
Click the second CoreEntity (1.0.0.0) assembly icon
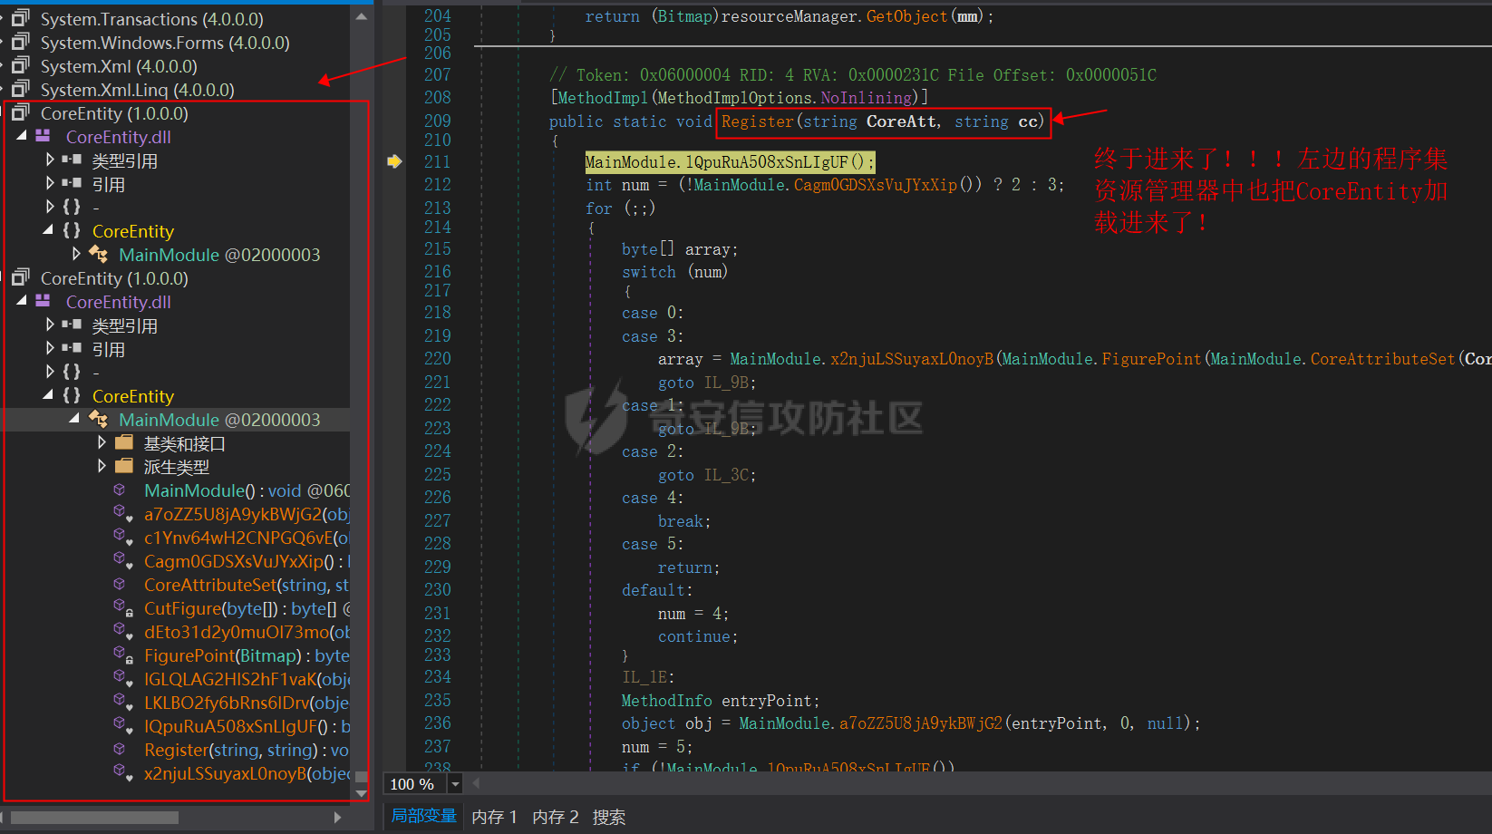click(21, 277)
